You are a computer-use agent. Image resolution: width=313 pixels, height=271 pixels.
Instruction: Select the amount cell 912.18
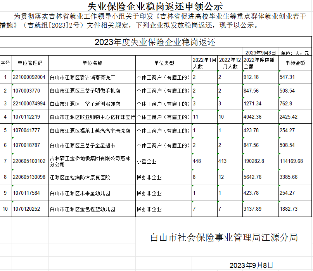[x=261, y=77]
